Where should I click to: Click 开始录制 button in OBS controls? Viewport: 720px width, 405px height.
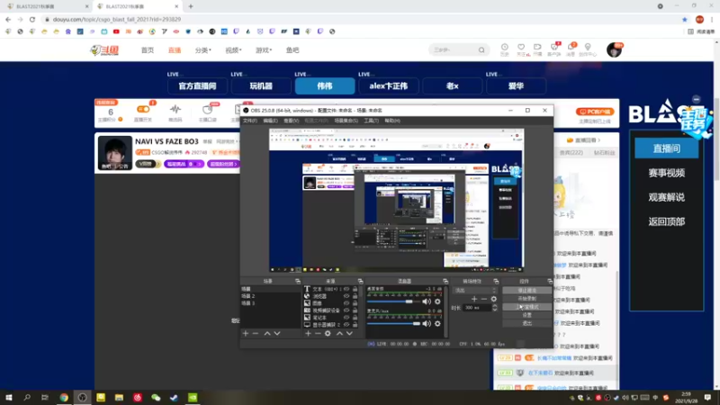tap(526, 299)
